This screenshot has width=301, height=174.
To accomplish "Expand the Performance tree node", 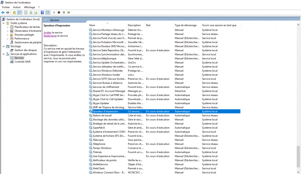I will point(8,39).
